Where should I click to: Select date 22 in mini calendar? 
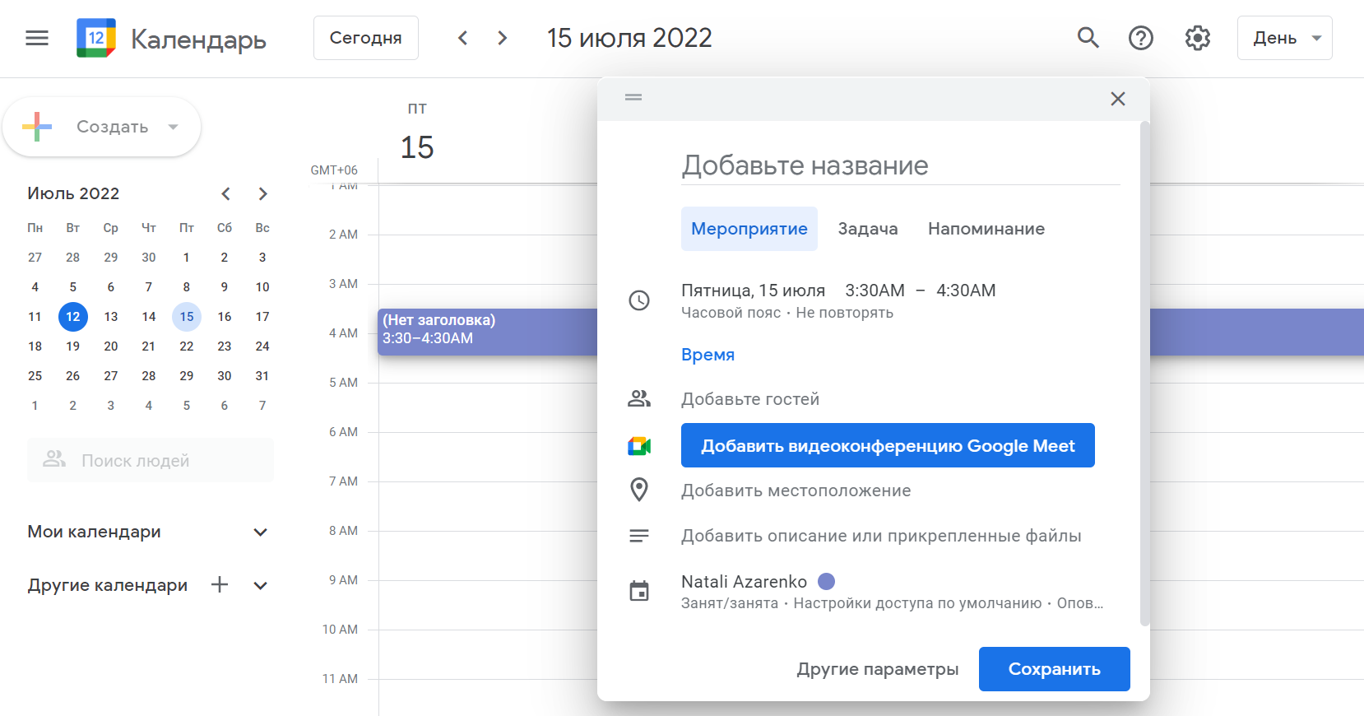click(187, 346)
